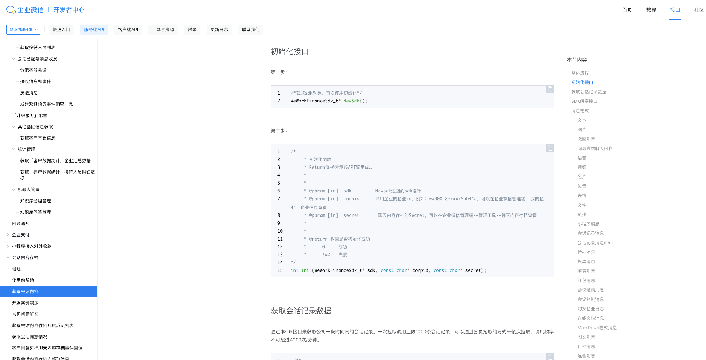Click the 联系我们 button

pos(251,30)
